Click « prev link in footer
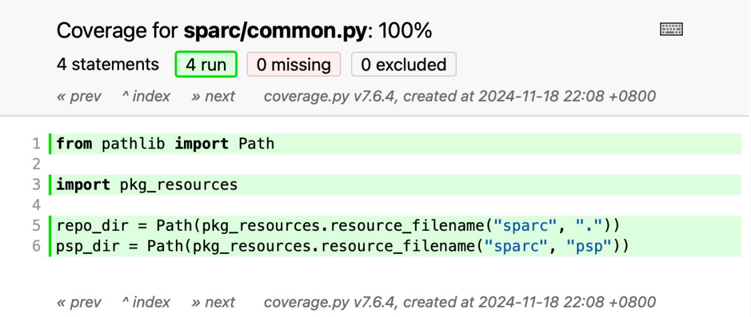This screenshot has height=317, width=751. [x=79, y=302]
